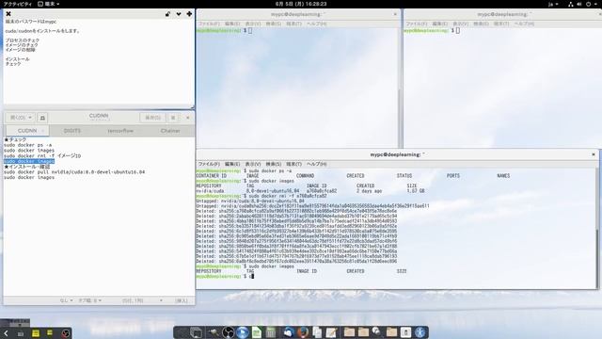The width and height of the screenshot is (602, 339).
Task: Open the gedit 開く dropdown button
Action: pos(21,118)
